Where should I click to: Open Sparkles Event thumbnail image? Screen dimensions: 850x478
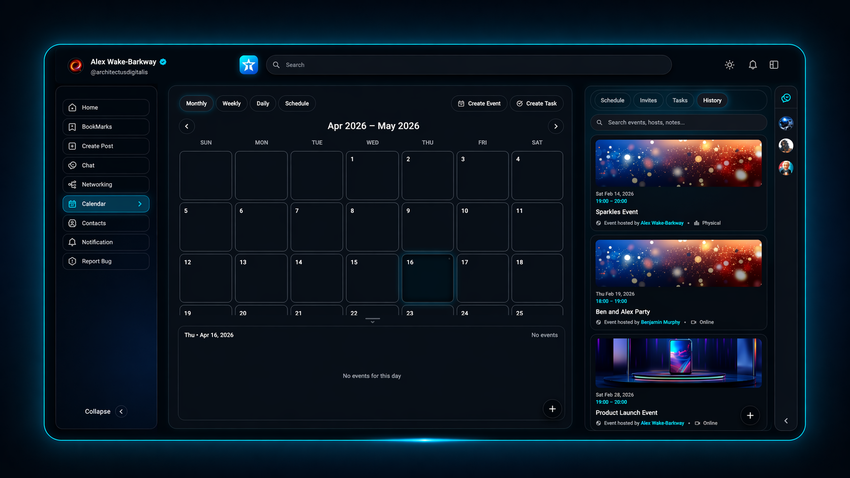pos(679,163)
